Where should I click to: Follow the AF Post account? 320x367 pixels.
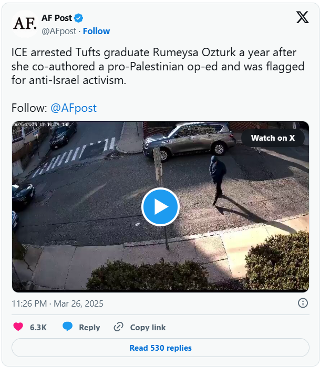click(x=96, y=31)
